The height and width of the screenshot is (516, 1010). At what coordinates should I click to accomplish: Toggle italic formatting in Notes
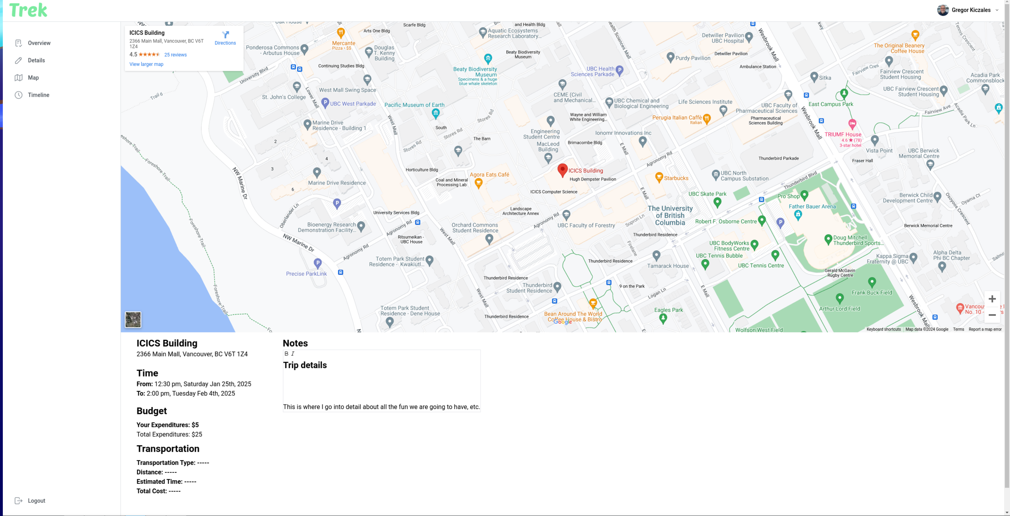(x=292, y=354)
